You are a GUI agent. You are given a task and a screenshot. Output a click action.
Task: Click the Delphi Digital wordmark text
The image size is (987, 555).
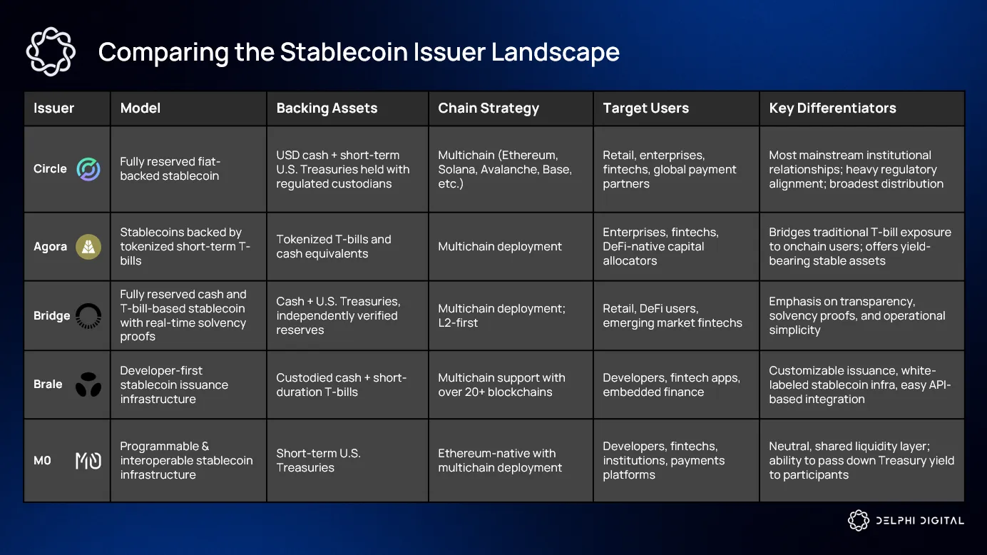920,521
